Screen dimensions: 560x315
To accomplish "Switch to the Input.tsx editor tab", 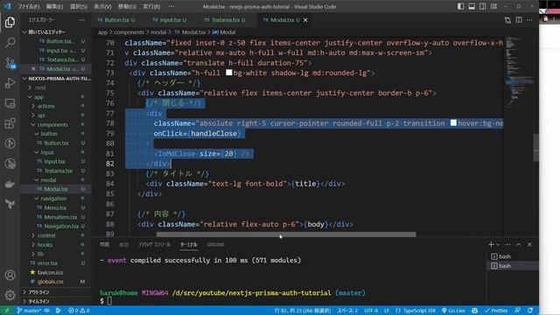I will (x=170, y=20).
